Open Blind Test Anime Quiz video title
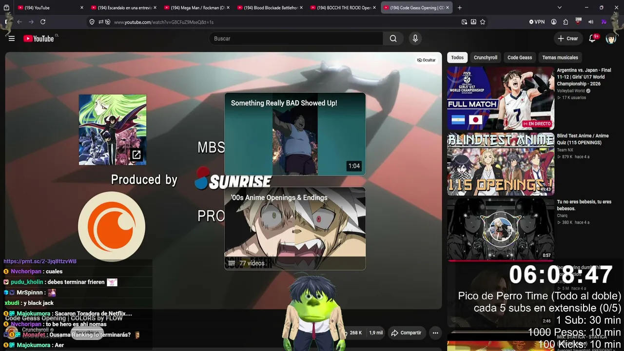 pos(583,139)
